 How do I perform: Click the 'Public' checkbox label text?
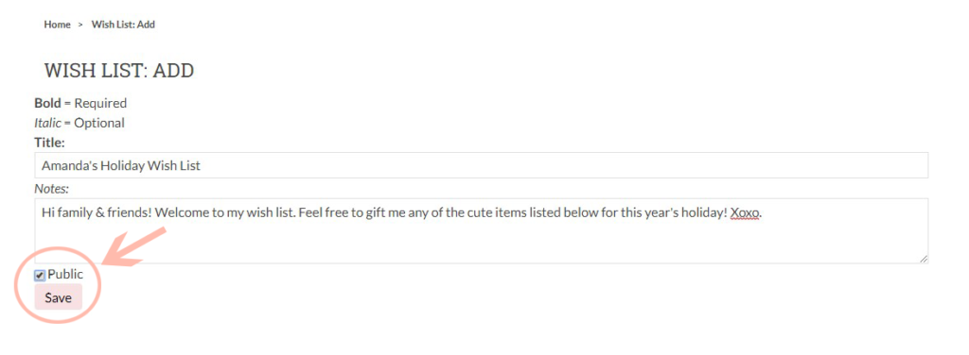click(65, 274)
